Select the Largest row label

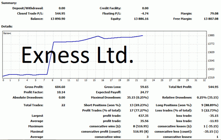point(37,116)
